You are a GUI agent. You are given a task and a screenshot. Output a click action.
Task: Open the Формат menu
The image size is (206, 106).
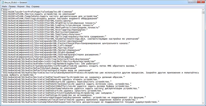(21, 6)
